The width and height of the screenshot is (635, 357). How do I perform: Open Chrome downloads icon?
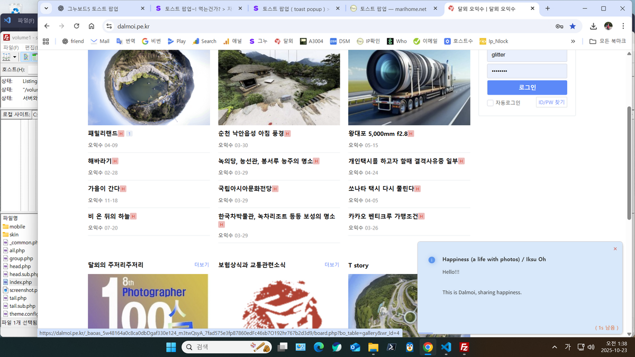click(593, 26)
